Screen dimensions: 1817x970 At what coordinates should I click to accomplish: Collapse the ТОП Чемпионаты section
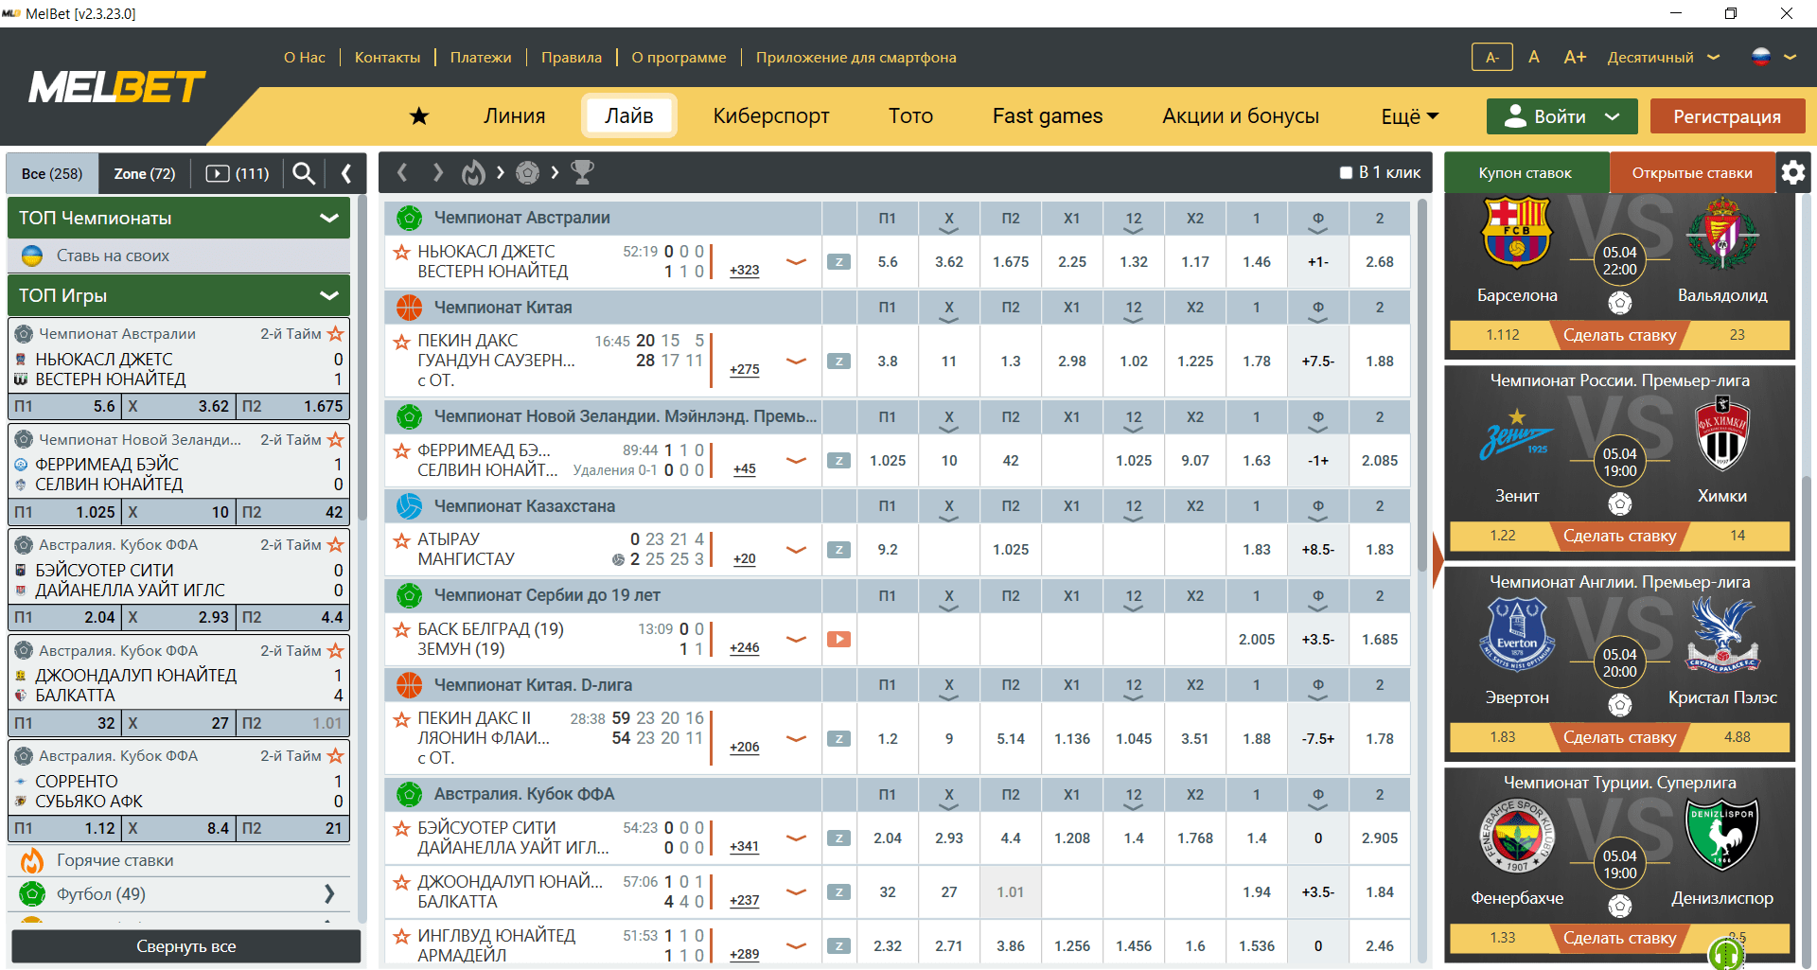(x=329, y=218)
